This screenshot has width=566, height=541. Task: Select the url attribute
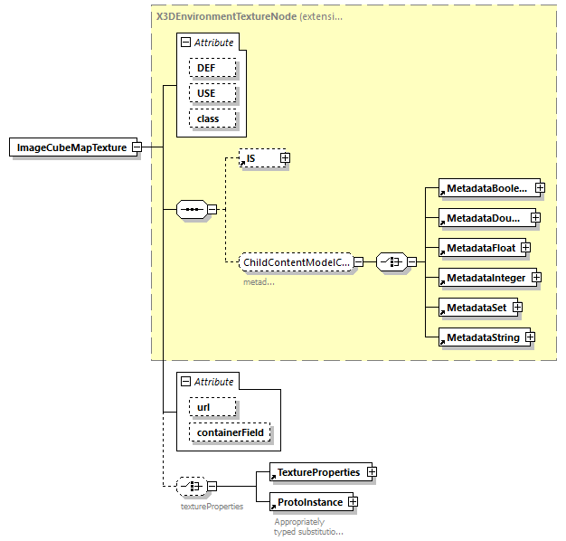[212, 408]
